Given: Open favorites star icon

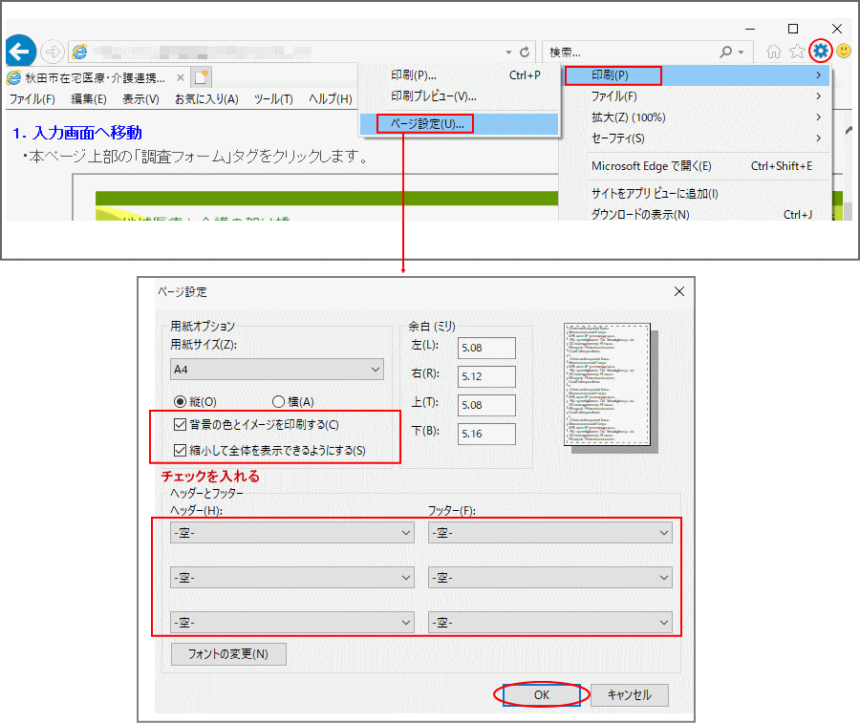Looking at the screenshot, I should click(x=797, y=52).
